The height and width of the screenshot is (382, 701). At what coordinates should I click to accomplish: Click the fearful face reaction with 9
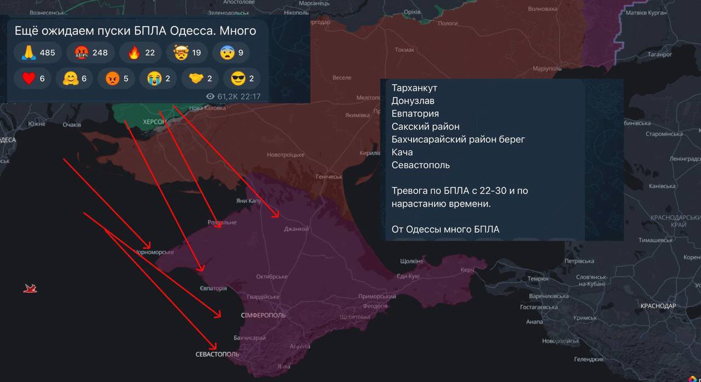point(231,53)
